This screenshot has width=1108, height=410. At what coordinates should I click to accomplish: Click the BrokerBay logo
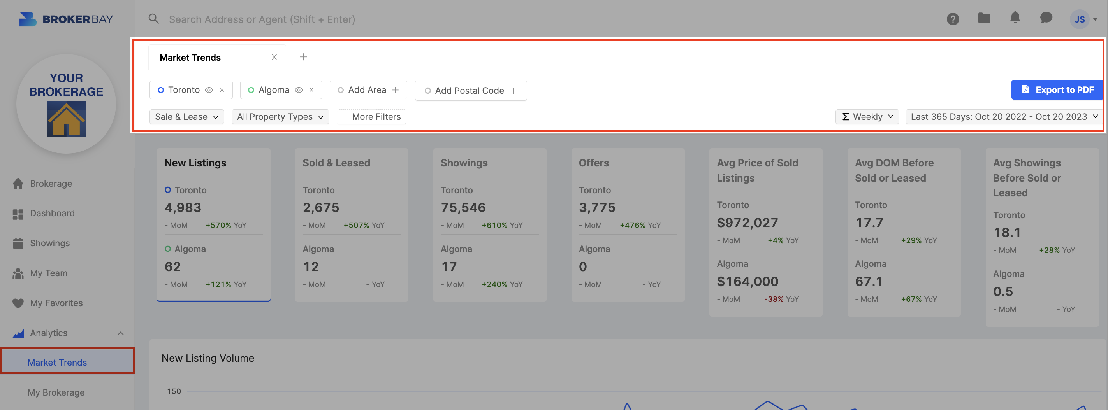66,19
